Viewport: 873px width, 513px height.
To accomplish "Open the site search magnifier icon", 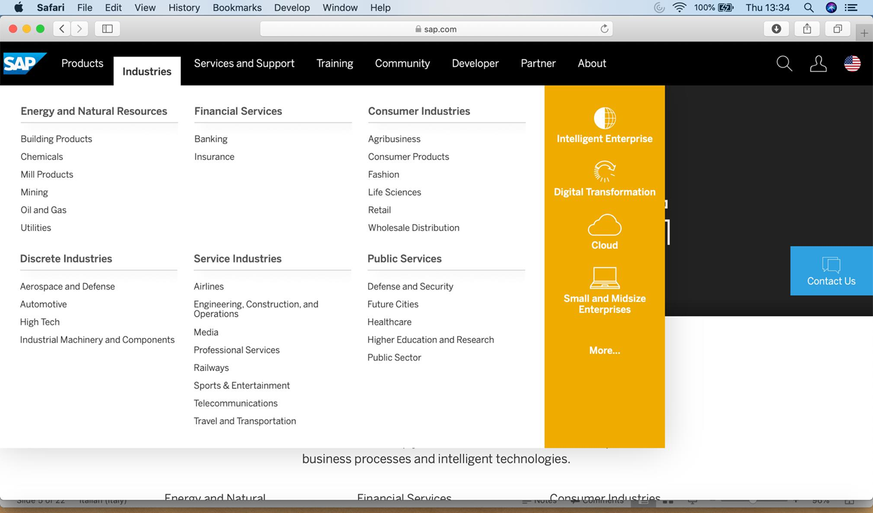I will [784, 63].
